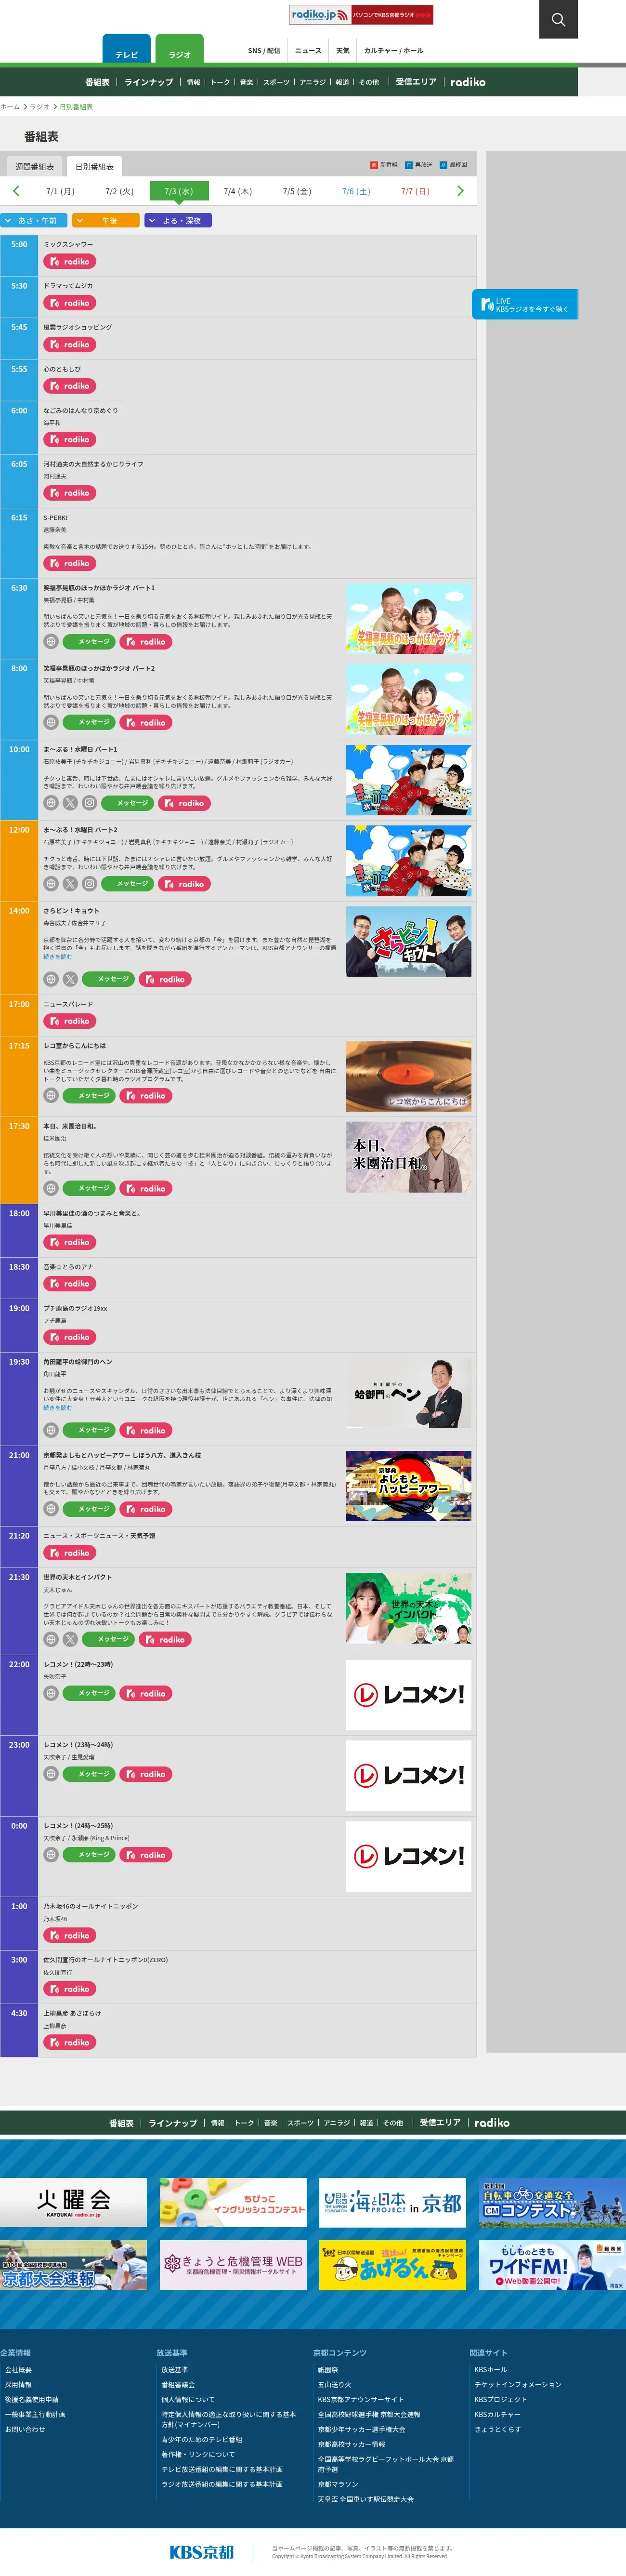Click ホーム in the breadcrumb

[x=10, y=107]
